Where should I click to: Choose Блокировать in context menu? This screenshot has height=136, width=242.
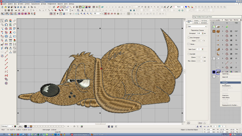(x=226, y=86)
